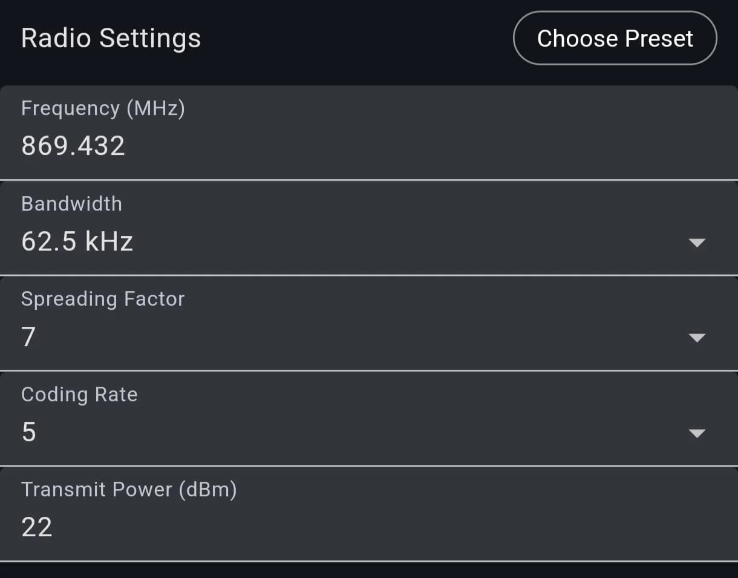This screenshot has width=738, height=578.
Task: Click the Frequency (MHz) label
Action: [103, 108]
